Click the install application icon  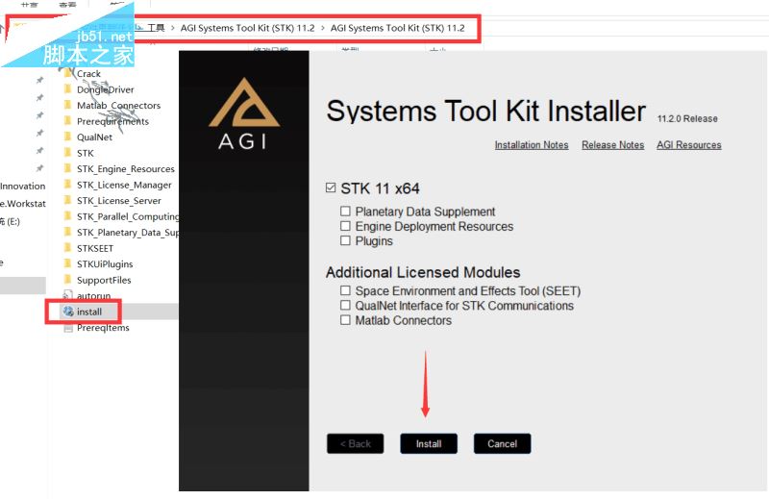pos(68,312)
